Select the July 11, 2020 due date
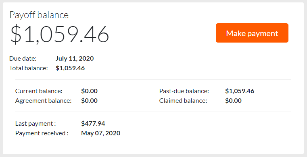 click(x=75, y=59)
